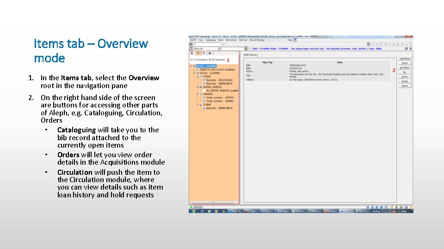
Task: Open the Cataloging menu
Action: (210, 40)
